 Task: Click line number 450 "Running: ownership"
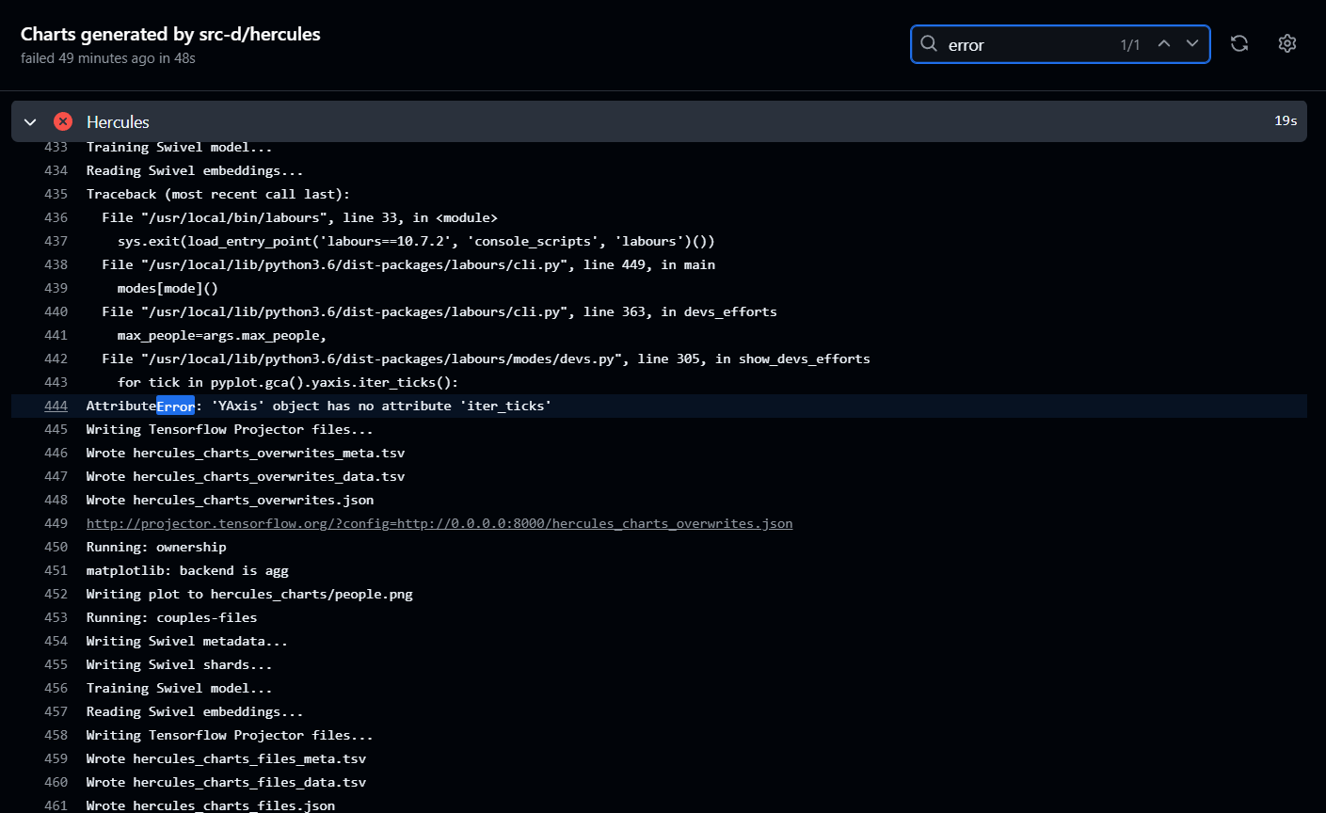point(56,547)
